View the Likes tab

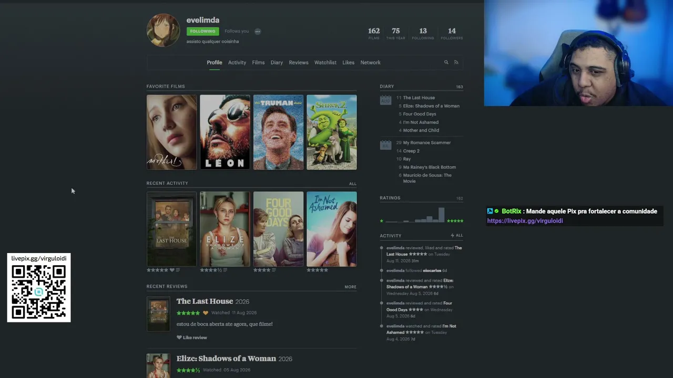coord(349,62)
